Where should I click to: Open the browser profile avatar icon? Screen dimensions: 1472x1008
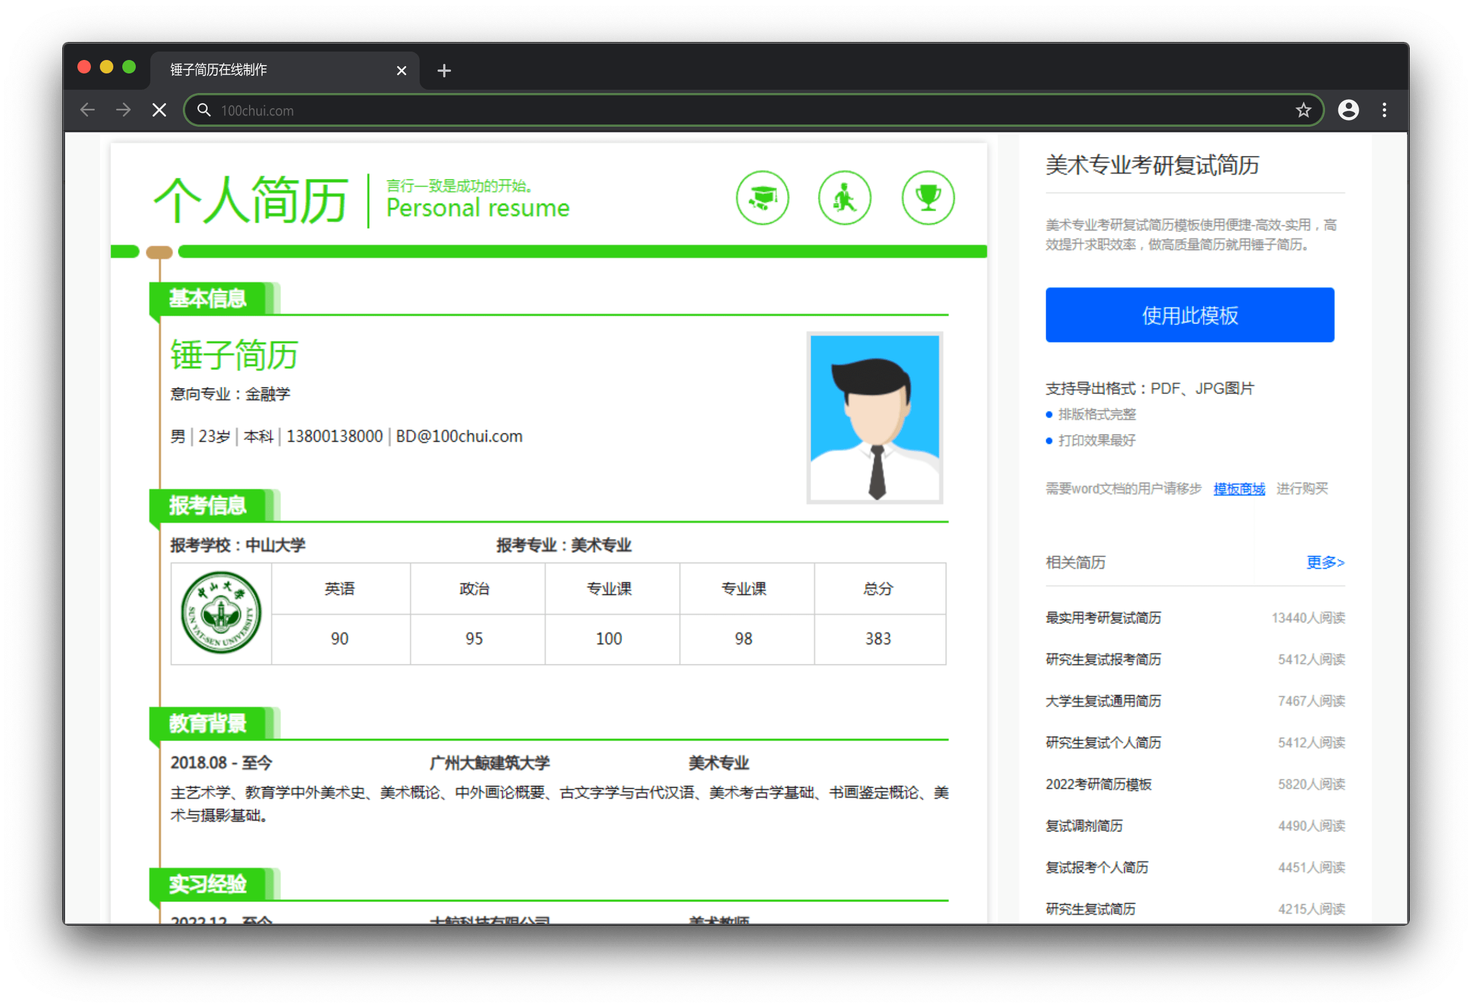(x=1348, y=110)
